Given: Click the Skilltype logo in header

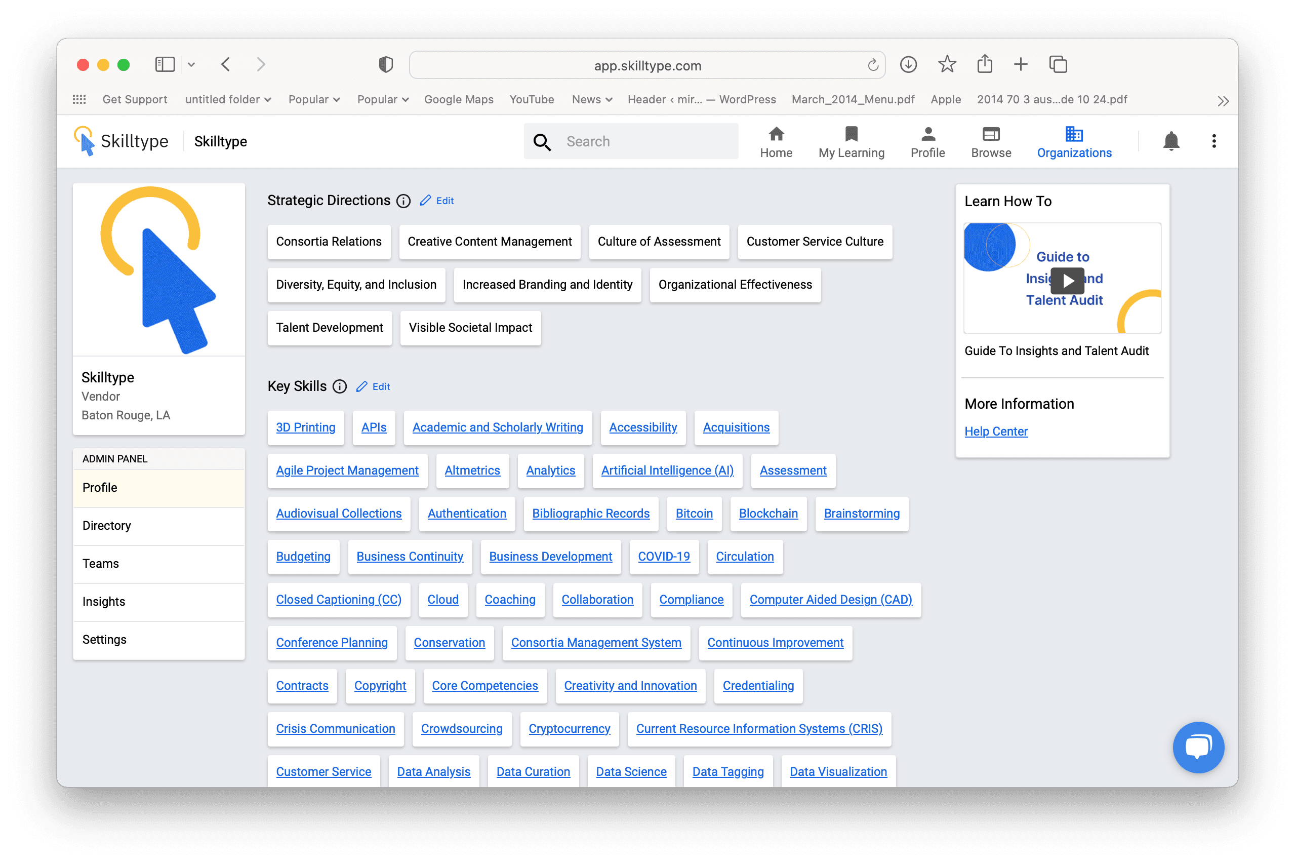Looking at the screenshot, I should point(122,141).
